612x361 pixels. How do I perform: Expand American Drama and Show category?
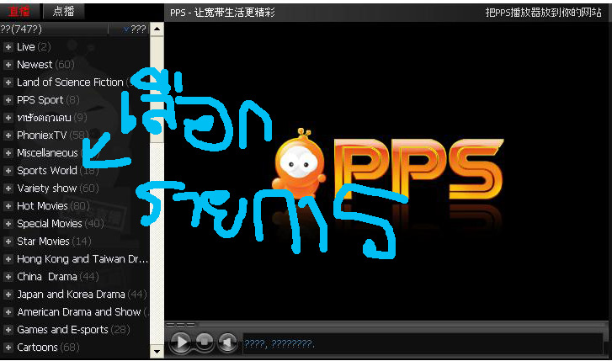click(x=8, y=312)
